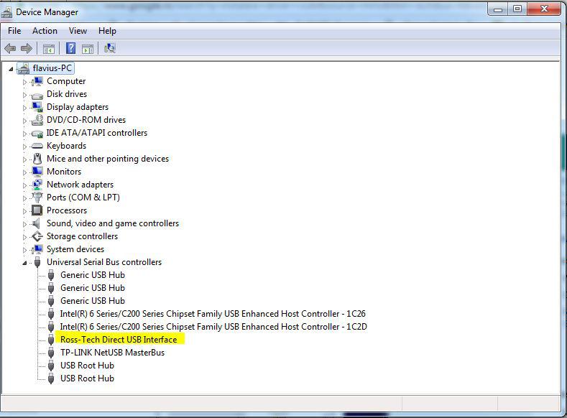This screenshot has height=418, width=567.
Task: Select the 1C2D USB Enhanced Host Controller
Action: (213, 327)
